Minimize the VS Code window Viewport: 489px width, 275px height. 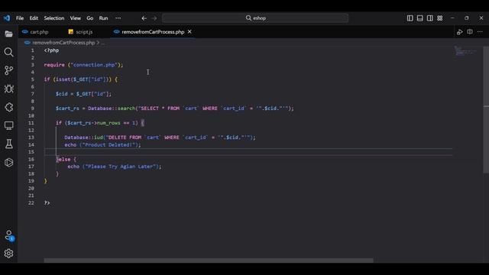coord(452,18)
